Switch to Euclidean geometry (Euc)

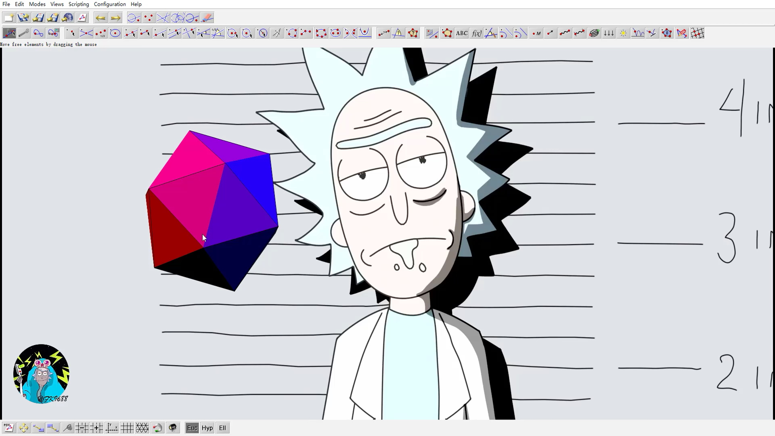tap(192, 428)
